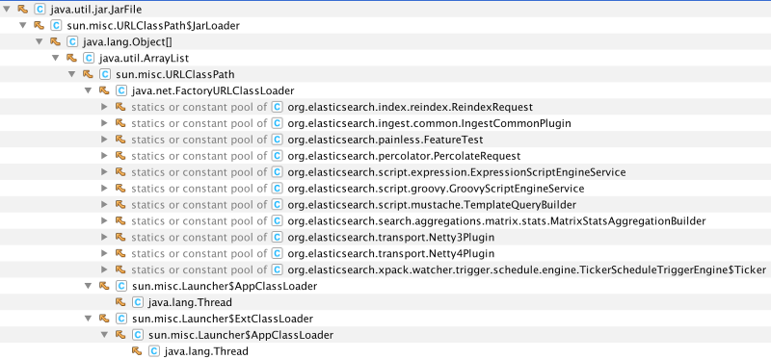Select the org.elasticsearch.transport.Netty3Plugin entry
771x359 pixels.
391,237
